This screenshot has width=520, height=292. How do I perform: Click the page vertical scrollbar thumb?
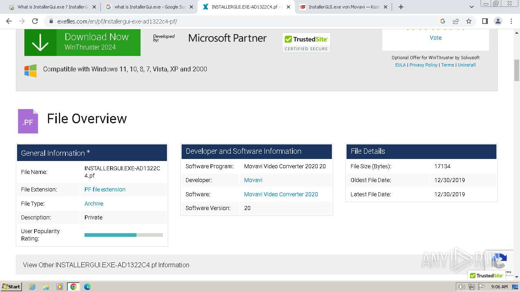coord(517,71)
